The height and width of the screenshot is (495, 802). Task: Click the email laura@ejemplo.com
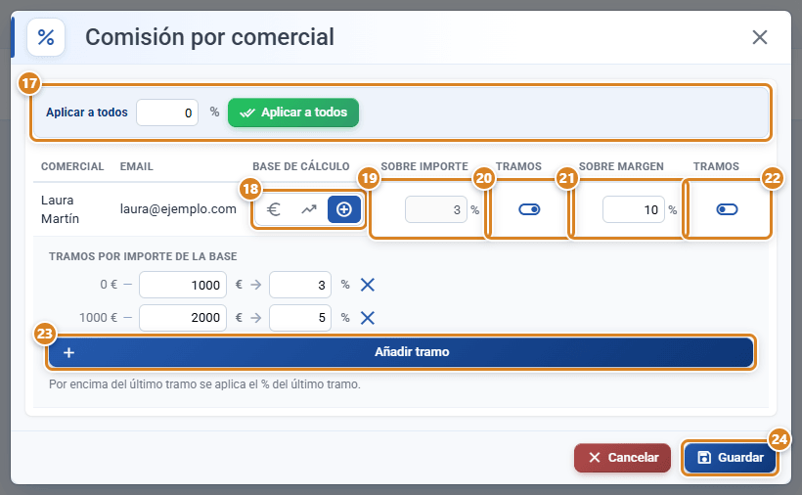[178, 209]
